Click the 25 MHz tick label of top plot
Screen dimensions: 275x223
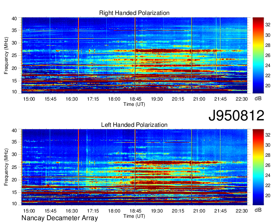pyautogui.click(x=14, y=55)
